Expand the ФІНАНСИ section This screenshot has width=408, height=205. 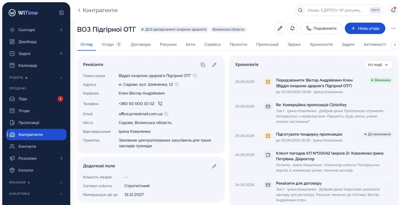click(x=36, y=182)
